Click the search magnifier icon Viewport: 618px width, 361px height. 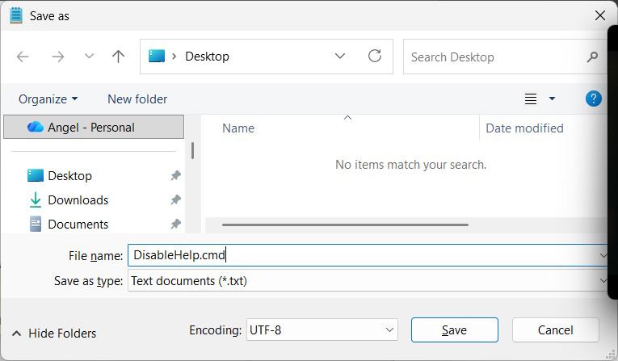[x=592, y=57]
